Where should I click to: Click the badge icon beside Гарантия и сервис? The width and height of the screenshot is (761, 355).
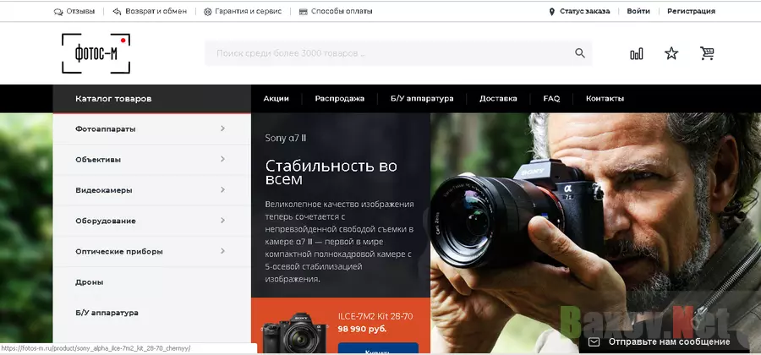point(208,12)
